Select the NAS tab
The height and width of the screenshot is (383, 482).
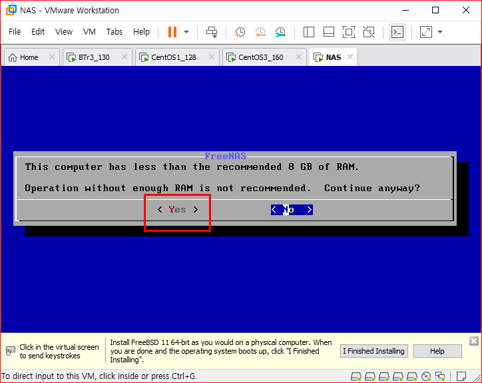point(334,57)
